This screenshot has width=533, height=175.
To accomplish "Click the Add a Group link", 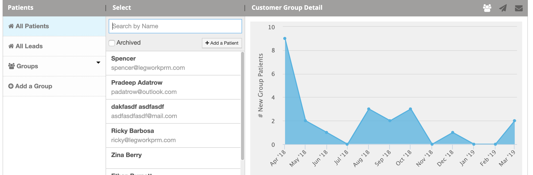I will point(30,86).
